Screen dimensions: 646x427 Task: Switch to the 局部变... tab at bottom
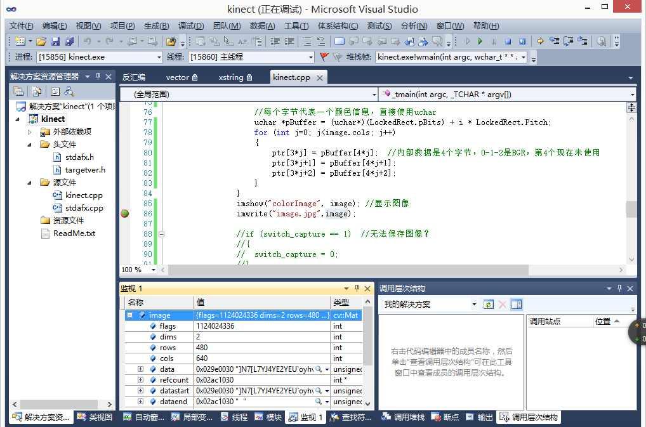(x=192, y=417)
